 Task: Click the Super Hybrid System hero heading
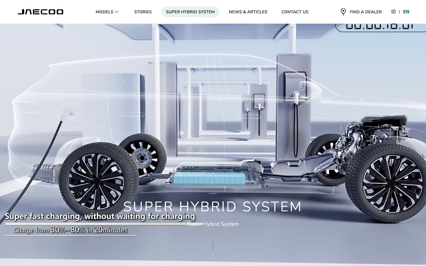point(213,207)
